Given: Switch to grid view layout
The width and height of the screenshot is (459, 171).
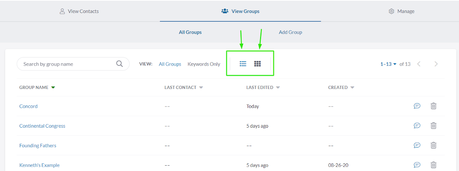Looking at the screenshot, I should [x=258, y=64].
